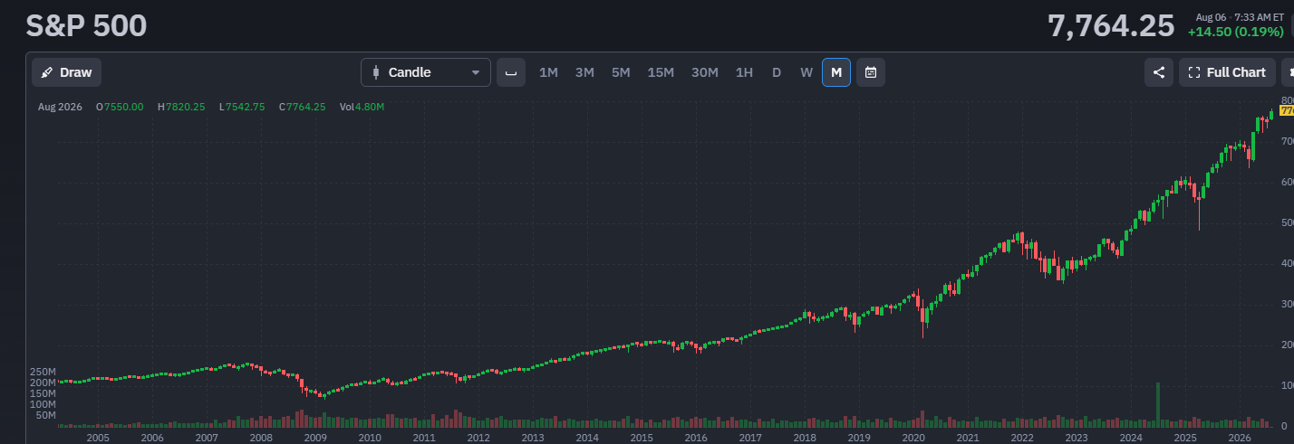Click the 50M volume axis label
Image resolution: width=1294 pixels, height=444 pixels.
45,415
